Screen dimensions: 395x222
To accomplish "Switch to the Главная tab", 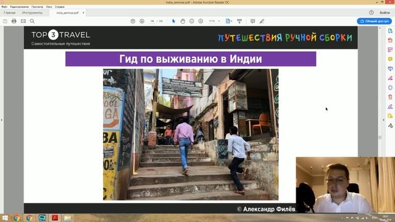I will (x=10, y=12).
